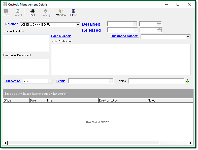Click the Detainee link label
Image resolution: width=198 pixels, height=150 pixels.
(x=12, y=24)
